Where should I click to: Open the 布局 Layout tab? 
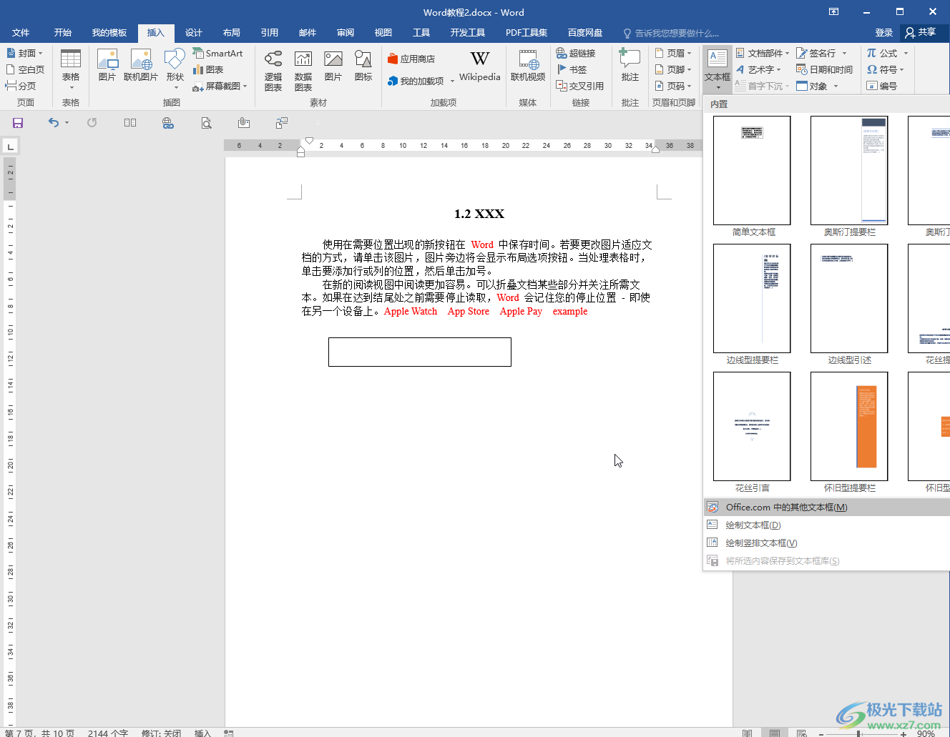232,33
